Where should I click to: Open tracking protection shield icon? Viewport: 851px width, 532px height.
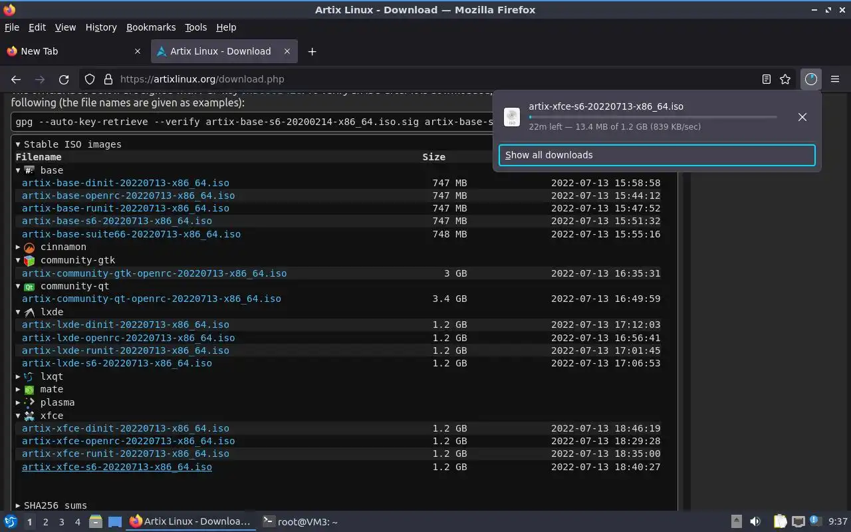click(90, 79)
